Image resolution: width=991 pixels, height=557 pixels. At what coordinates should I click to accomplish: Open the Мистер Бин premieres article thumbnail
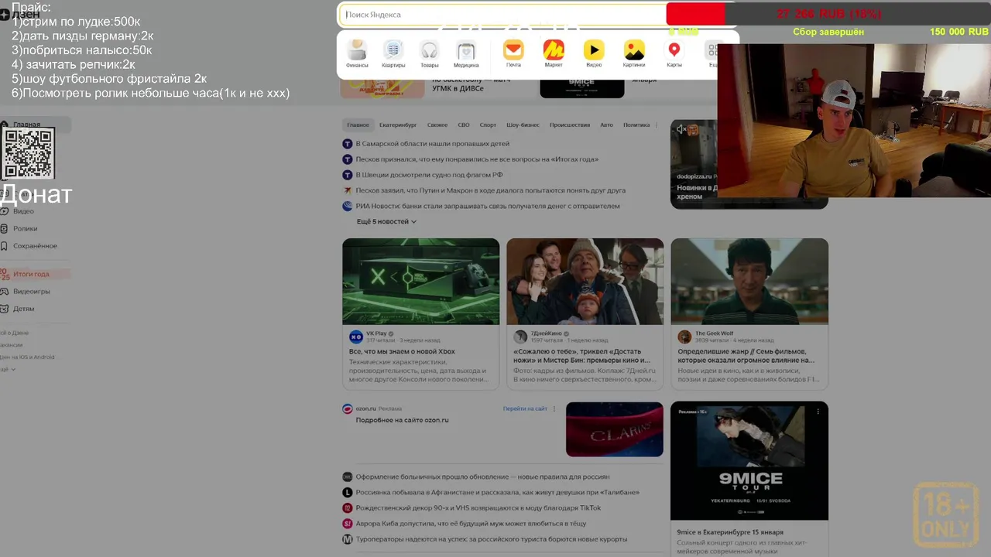(x=585, y=282)
